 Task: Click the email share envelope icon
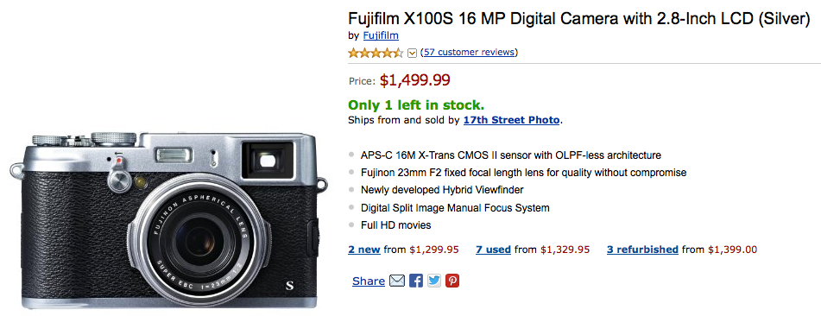point(397,281)
